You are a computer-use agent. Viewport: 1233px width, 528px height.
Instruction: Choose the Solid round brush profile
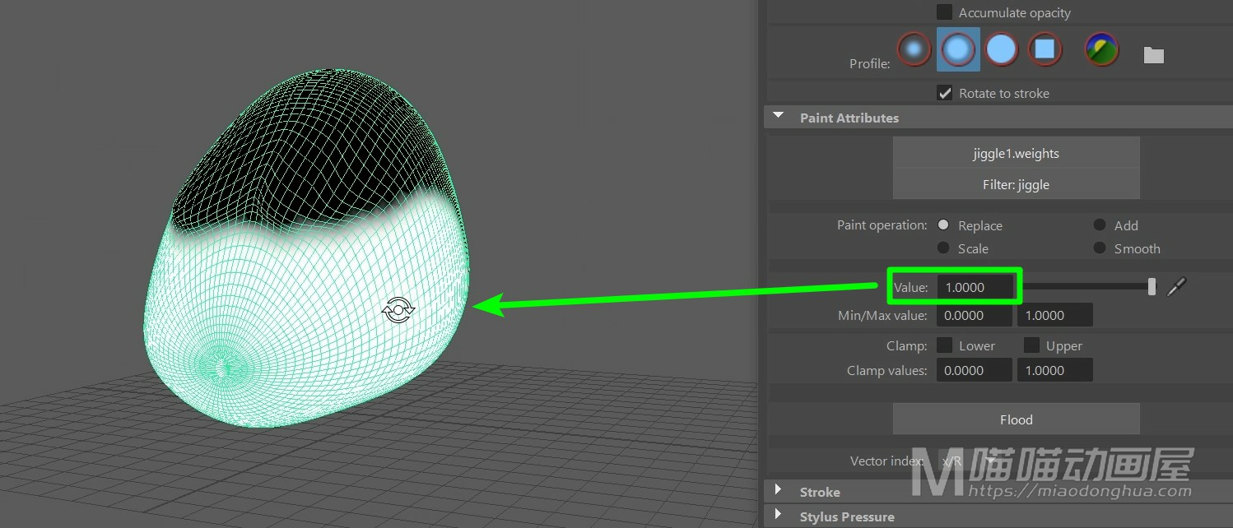pyautogui.click(x=1001, y=49)
